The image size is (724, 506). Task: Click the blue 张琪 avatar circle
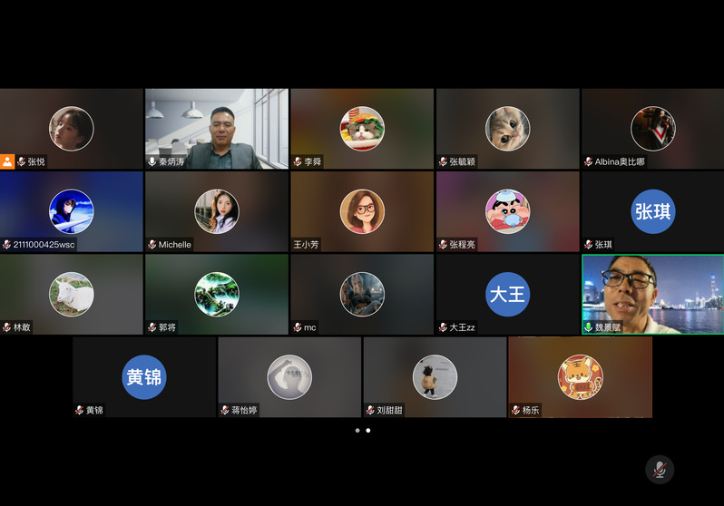click(653, 211)
